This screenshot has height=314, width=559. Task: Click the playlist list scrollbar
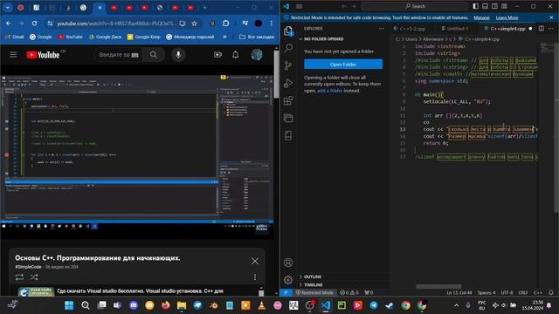point(261,293)
